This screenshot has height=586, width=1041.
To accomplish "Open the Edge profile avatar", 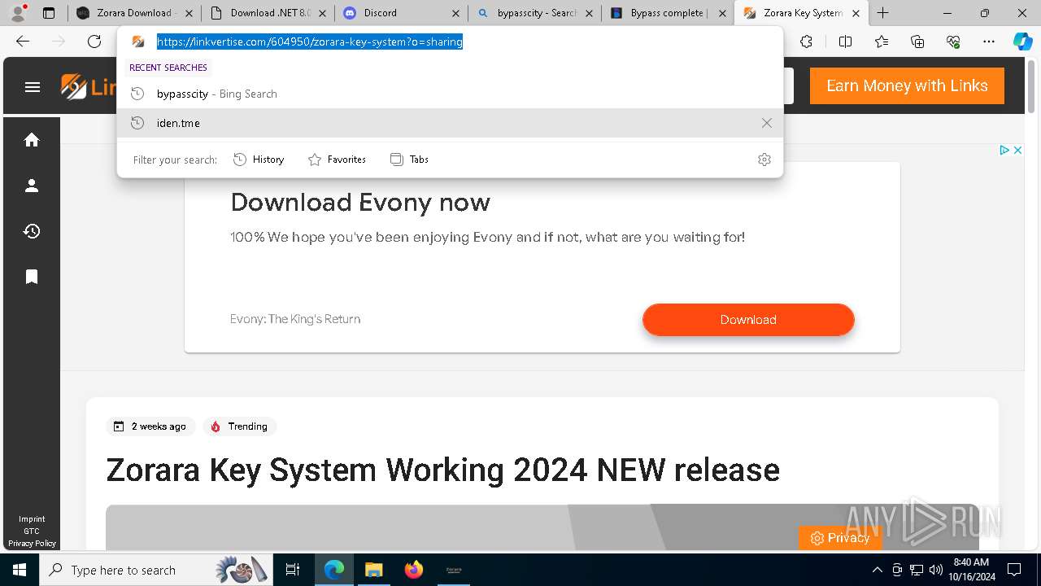I will coord(18,13).
